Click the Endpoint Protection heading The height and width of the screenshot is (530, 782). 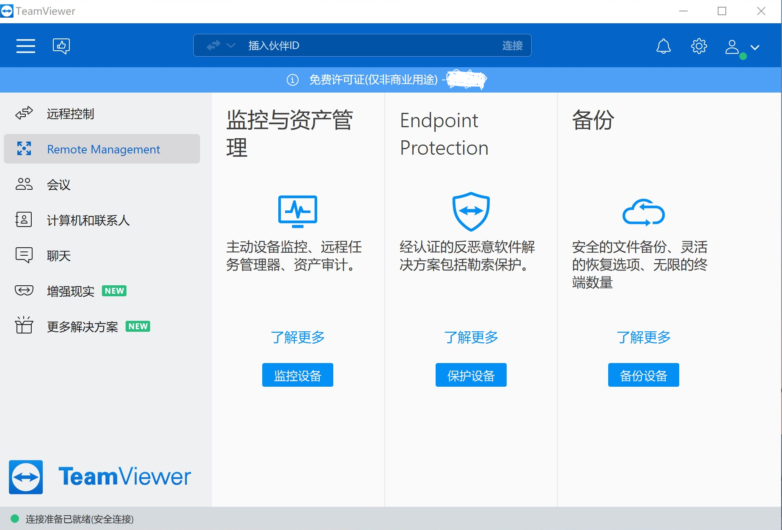pos(444,134)
